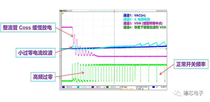Click the 通道3: VSW legend line
Viewport: 210px width, 102px height.
click(x=143, y=23)
